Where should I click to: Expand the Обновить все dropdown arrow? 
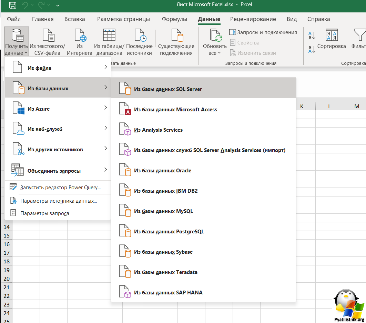coord(219,53)
